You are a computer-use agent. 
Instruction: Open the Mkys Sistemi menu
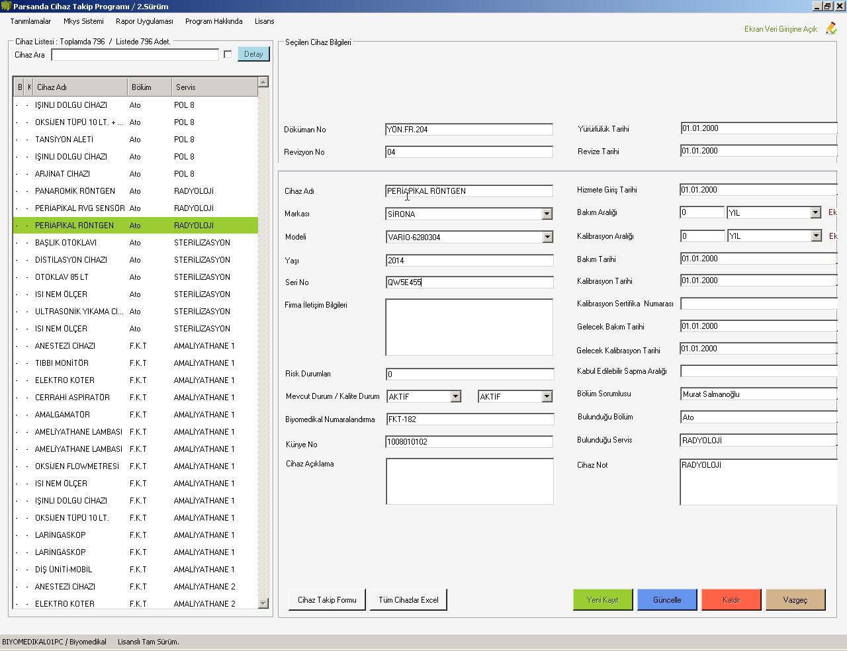pyautogui.click(x=83, y=21)
